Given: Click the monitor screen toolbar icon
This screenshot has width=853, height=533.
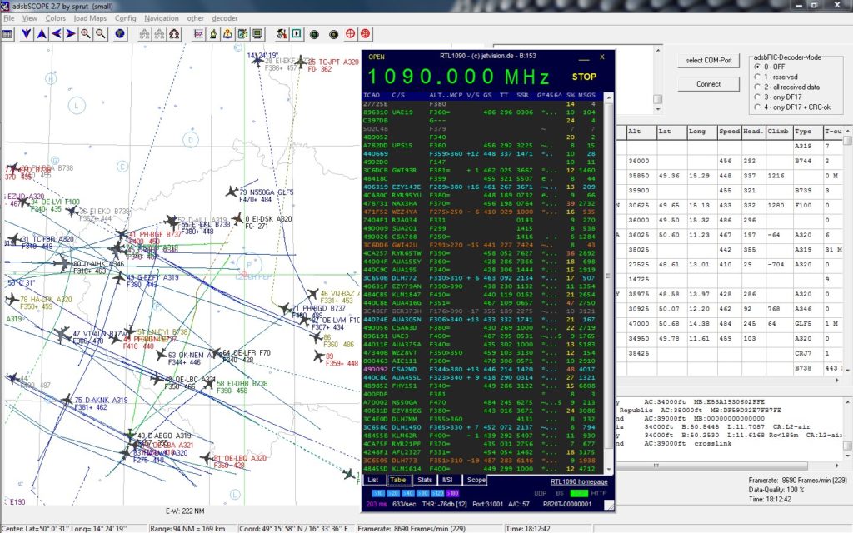Looking at the screenshot, I should 257,34.
